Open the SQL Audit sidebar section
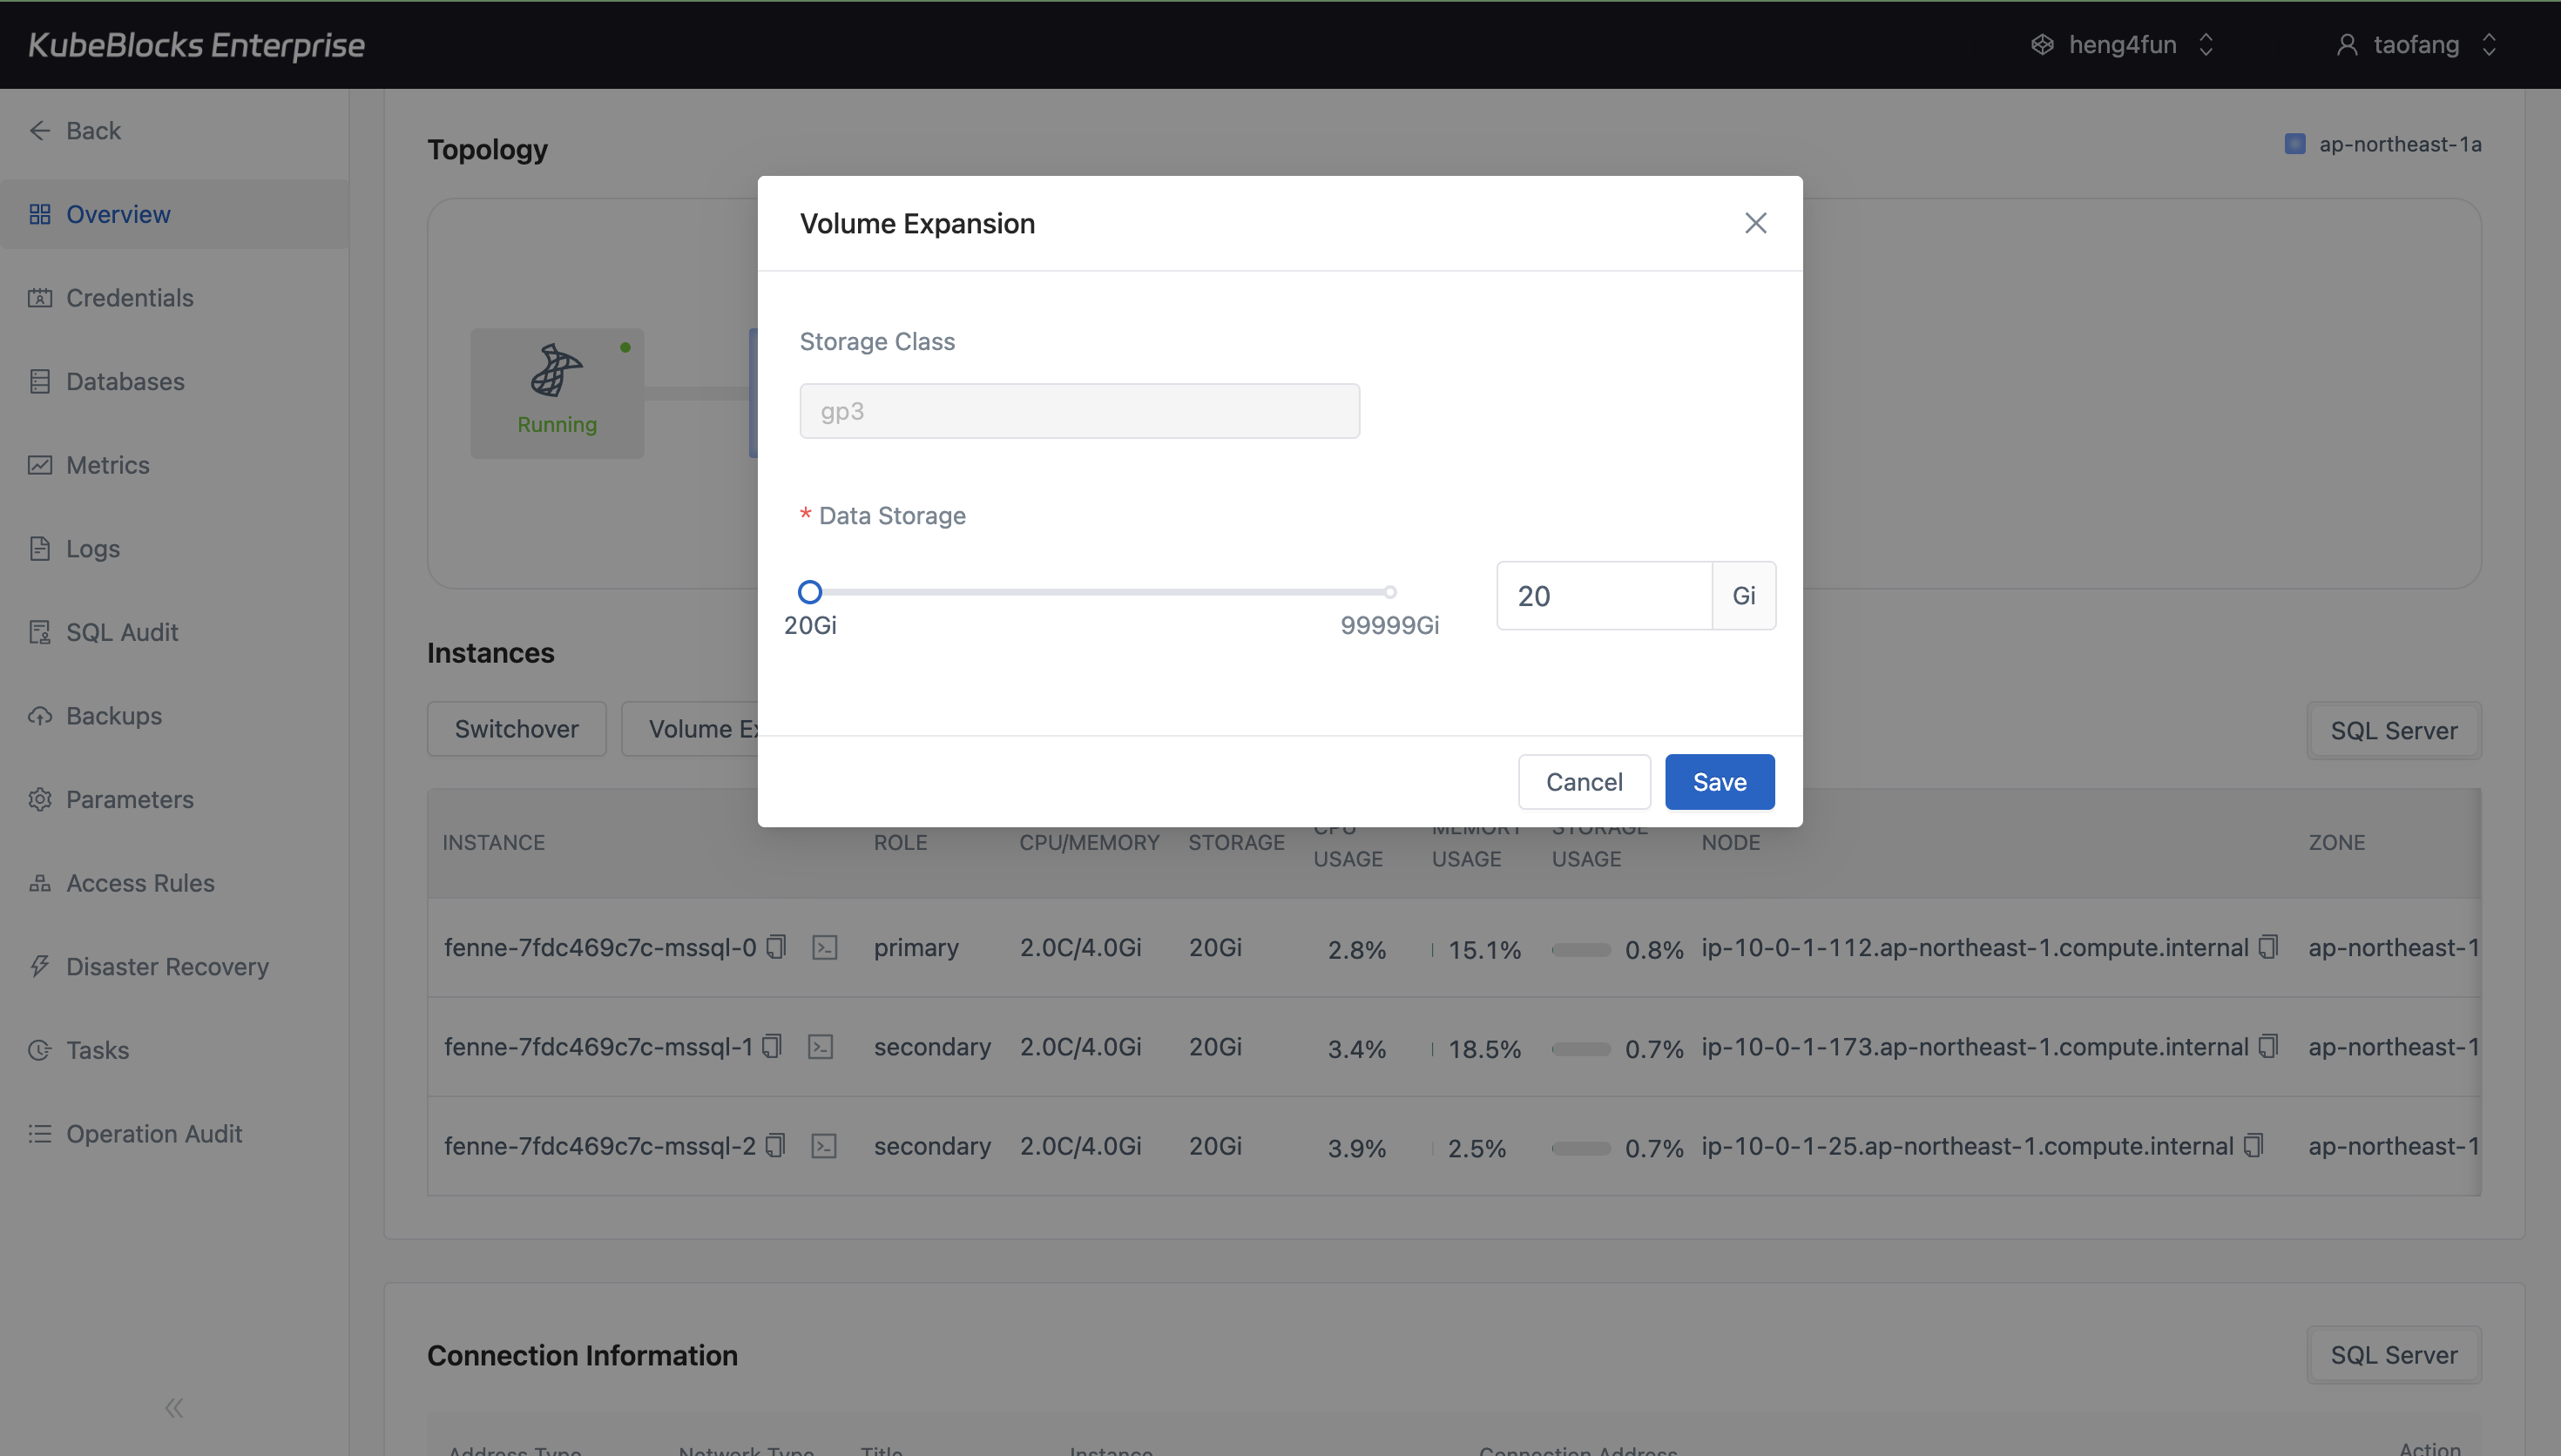 click(x=121, y=632)
